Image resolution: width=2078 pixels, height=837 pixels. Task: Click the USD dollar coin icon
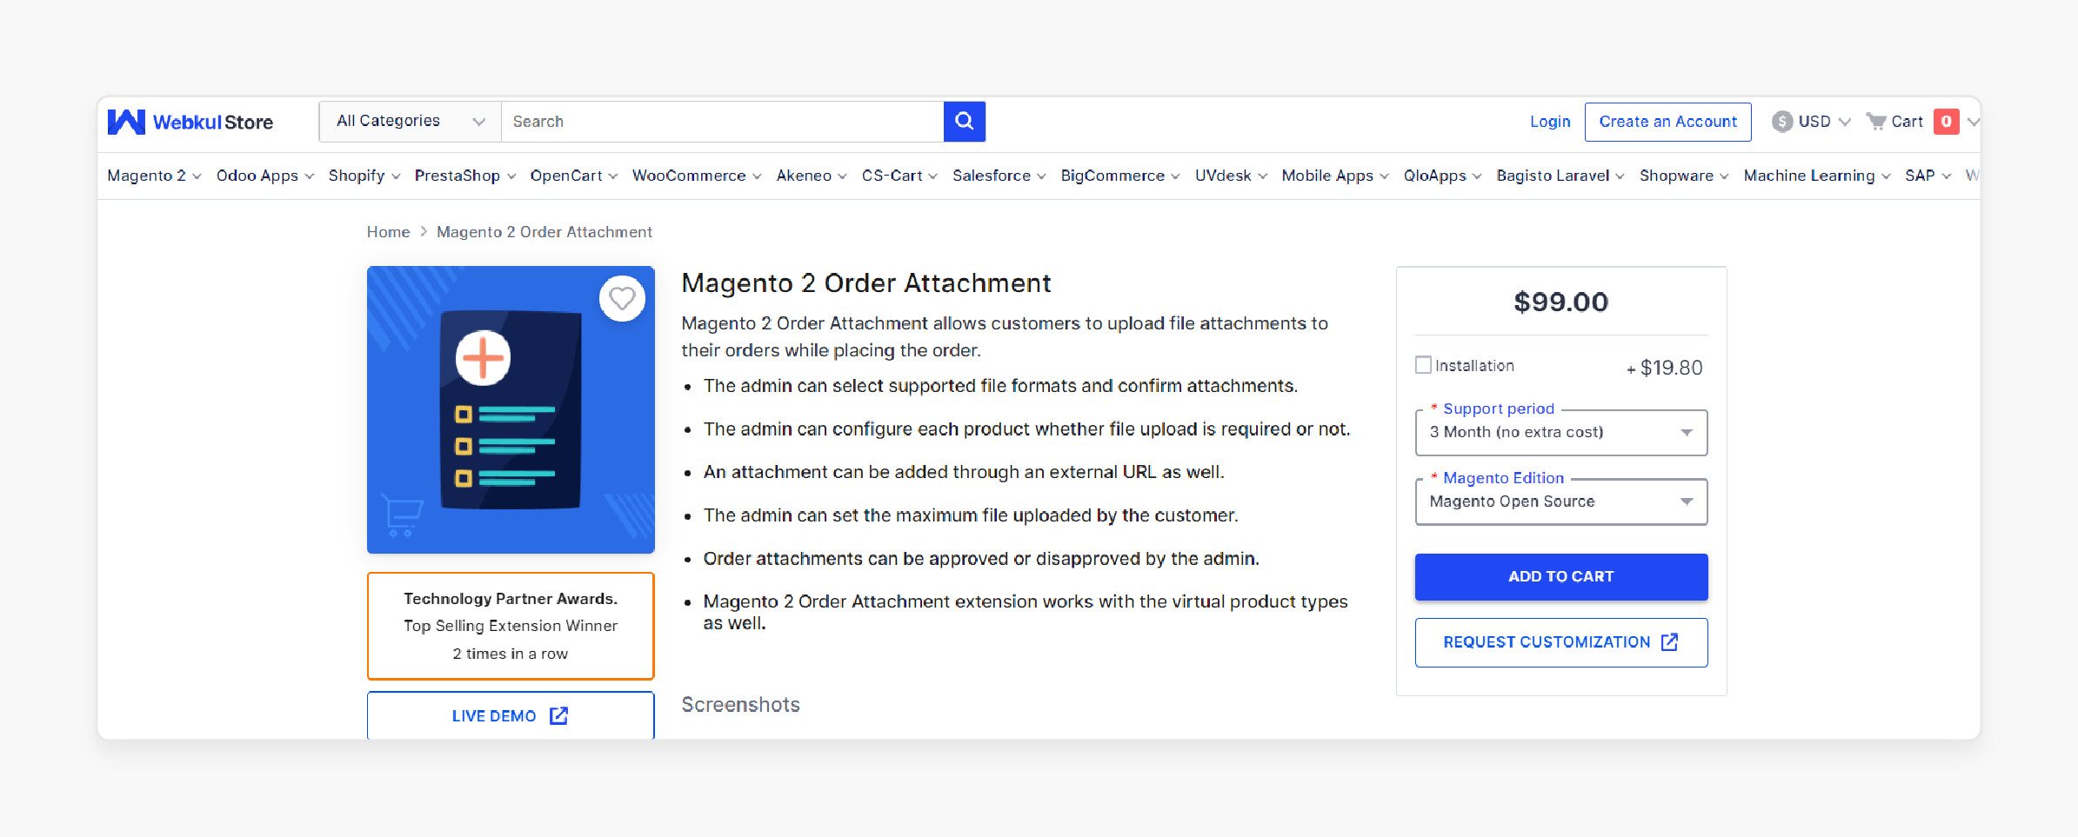1782,122
